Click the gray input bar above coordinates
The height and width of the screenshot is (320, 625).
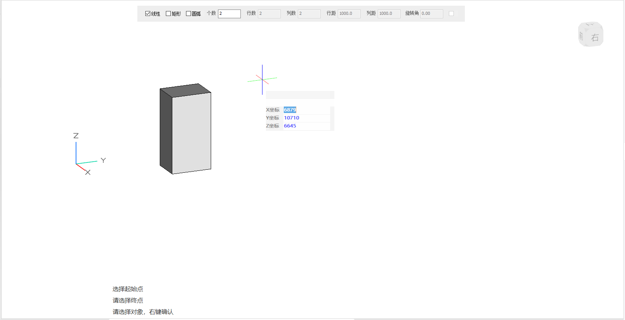pos(300,95)
